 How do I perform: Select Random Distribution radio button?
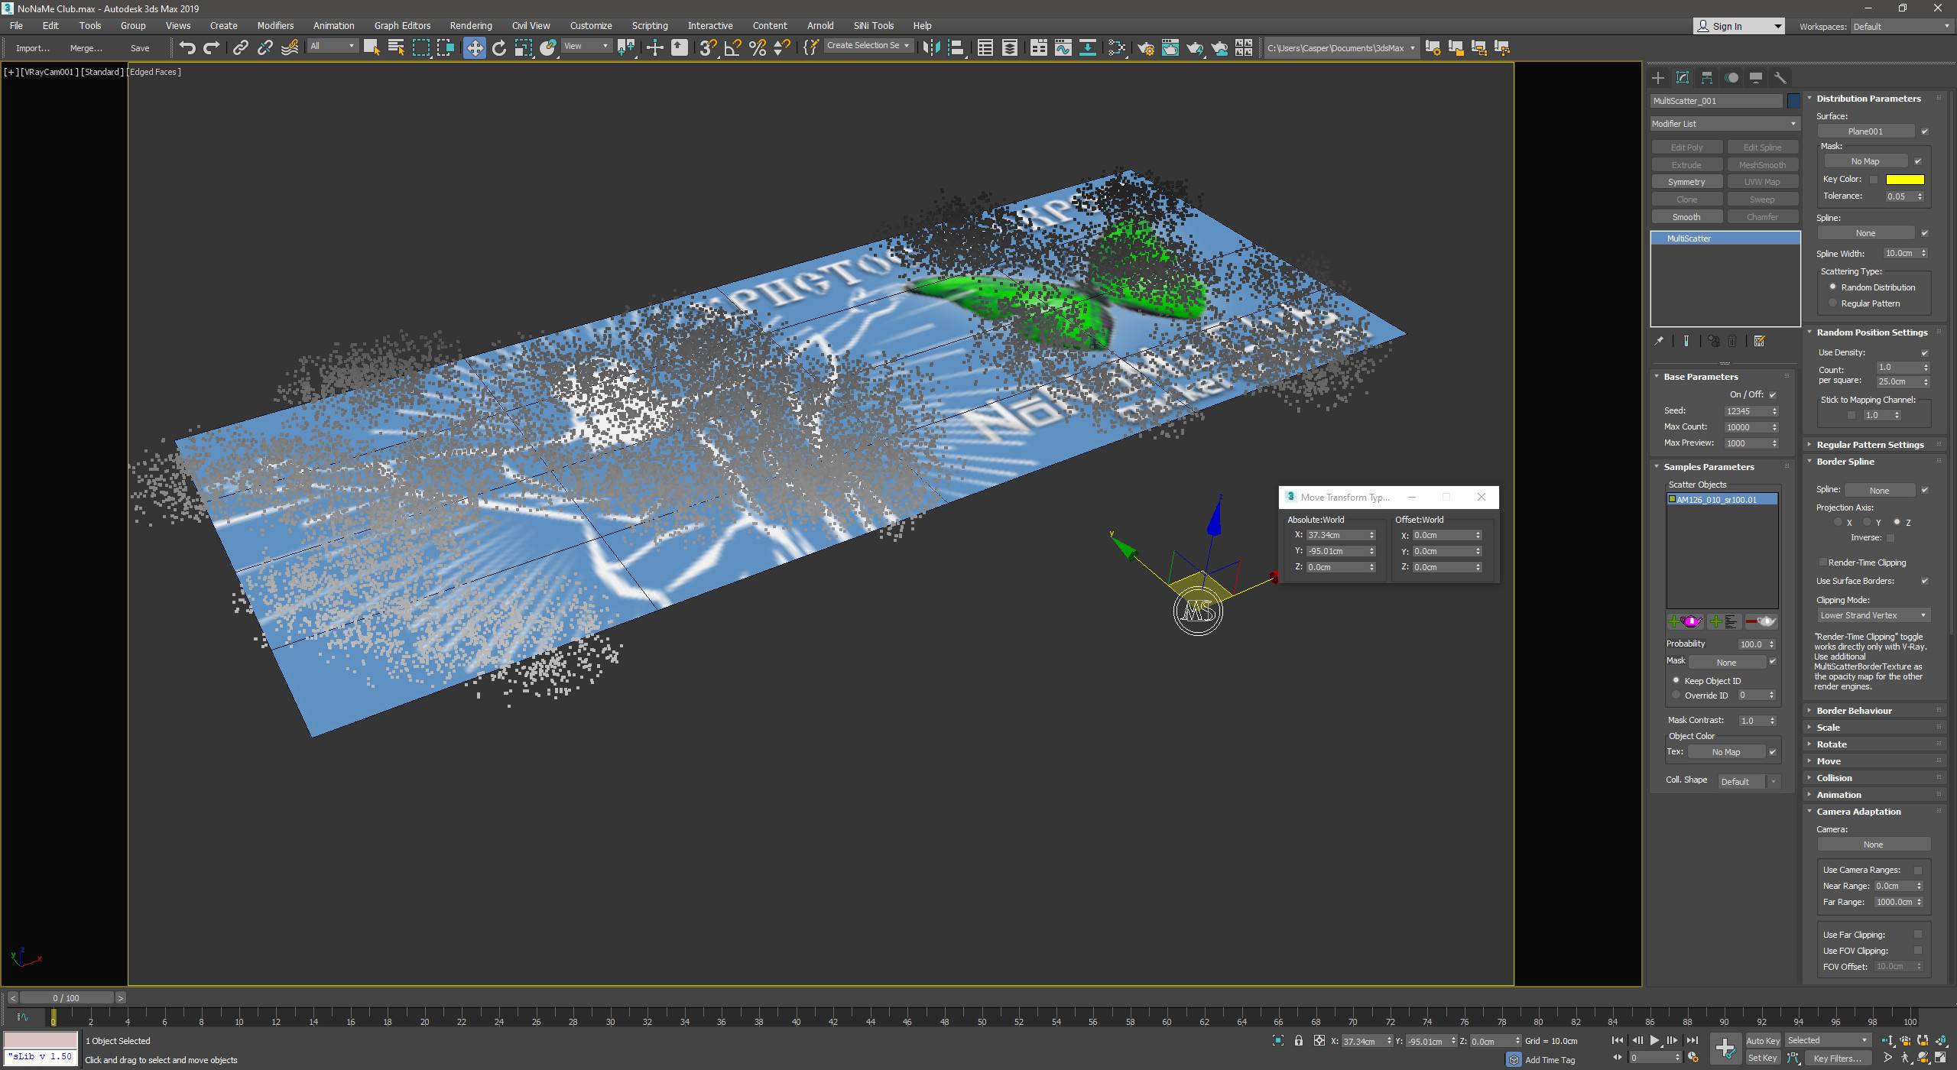[x=1832, y=287]
